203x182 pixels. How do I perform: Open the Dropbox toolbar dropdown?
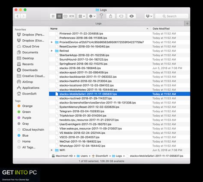pyautogui.click(x=149, y=16)
